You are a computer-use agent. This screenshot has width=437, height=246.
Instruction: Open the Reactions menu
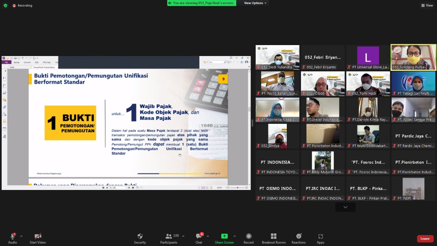298,236
